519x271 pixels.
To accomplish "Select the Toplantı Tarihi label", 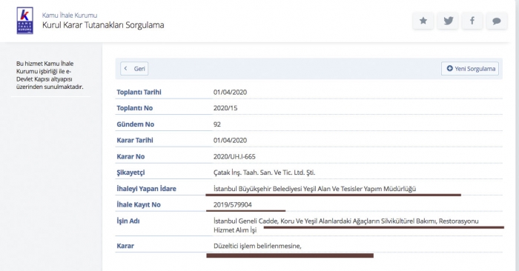I will 139,93.
